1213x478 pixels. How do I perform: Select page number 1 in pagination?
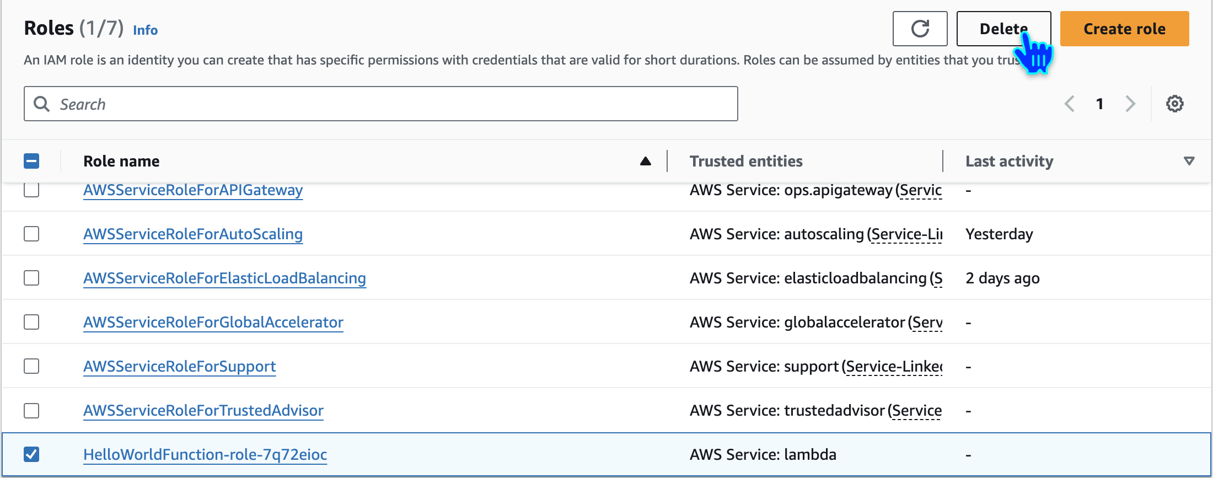[x=1099, y=104]
